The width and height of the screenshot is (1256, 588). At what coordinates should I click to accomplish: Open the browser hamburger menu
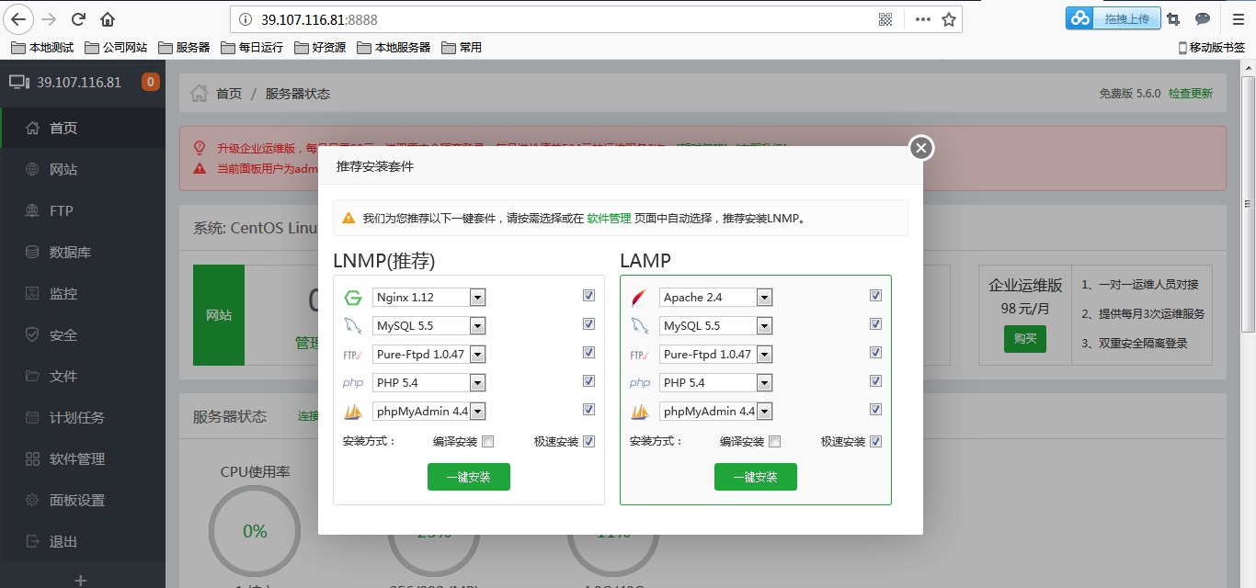click(1238, 19)
